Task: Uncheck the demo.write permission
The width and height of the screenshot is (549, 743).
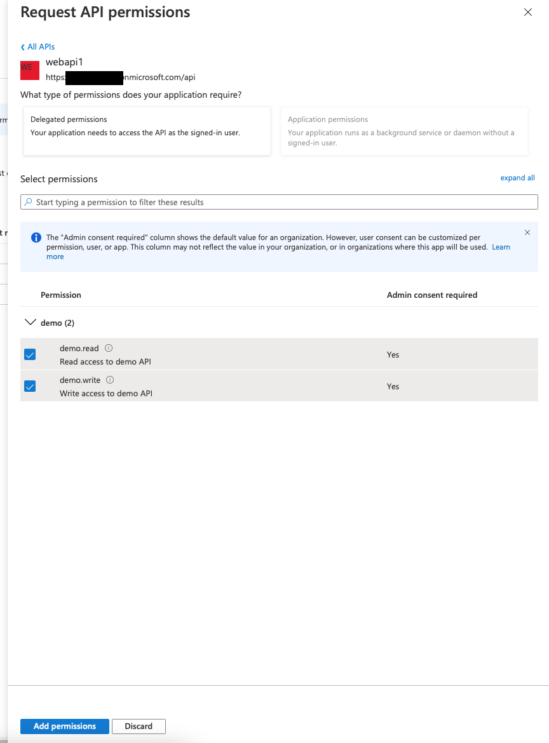Action: pos(30,386)
